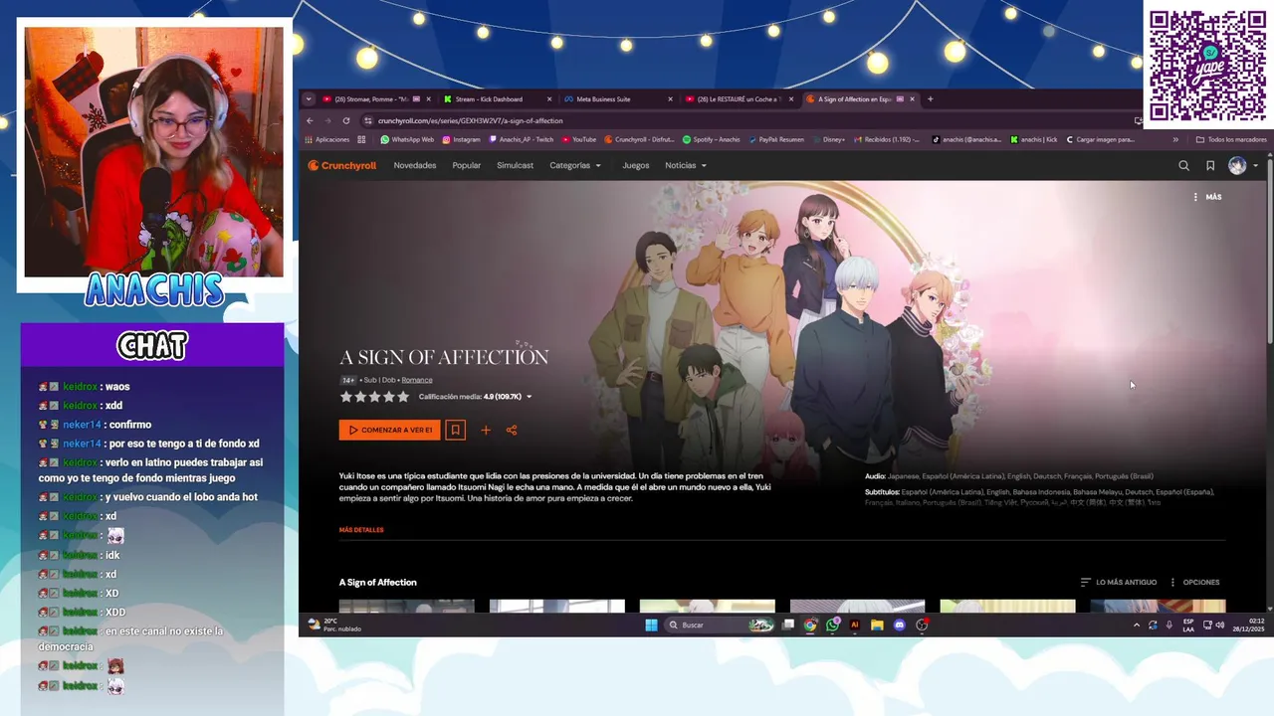Open the tab search dropdown arrow
The width and height of the screenshot is (1274, 716).
[x=309, y=99]
